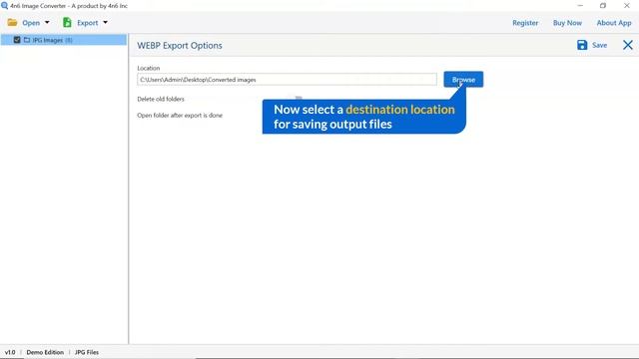Close the WEBP Export Options panel
Screen dimensions: 639x359
coord(628,45)
